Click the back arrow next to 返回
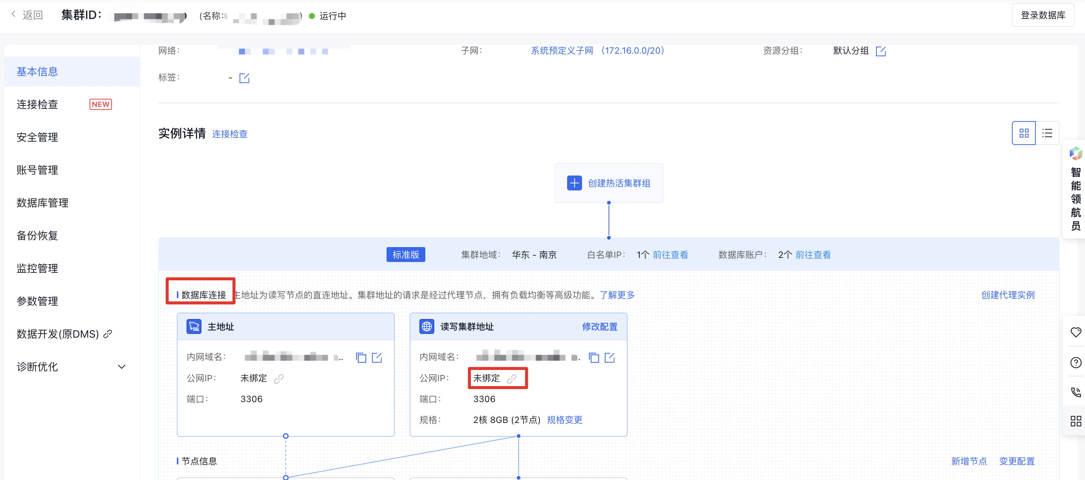The width and height of the screenshot is (1085, 480). point(13,15)
